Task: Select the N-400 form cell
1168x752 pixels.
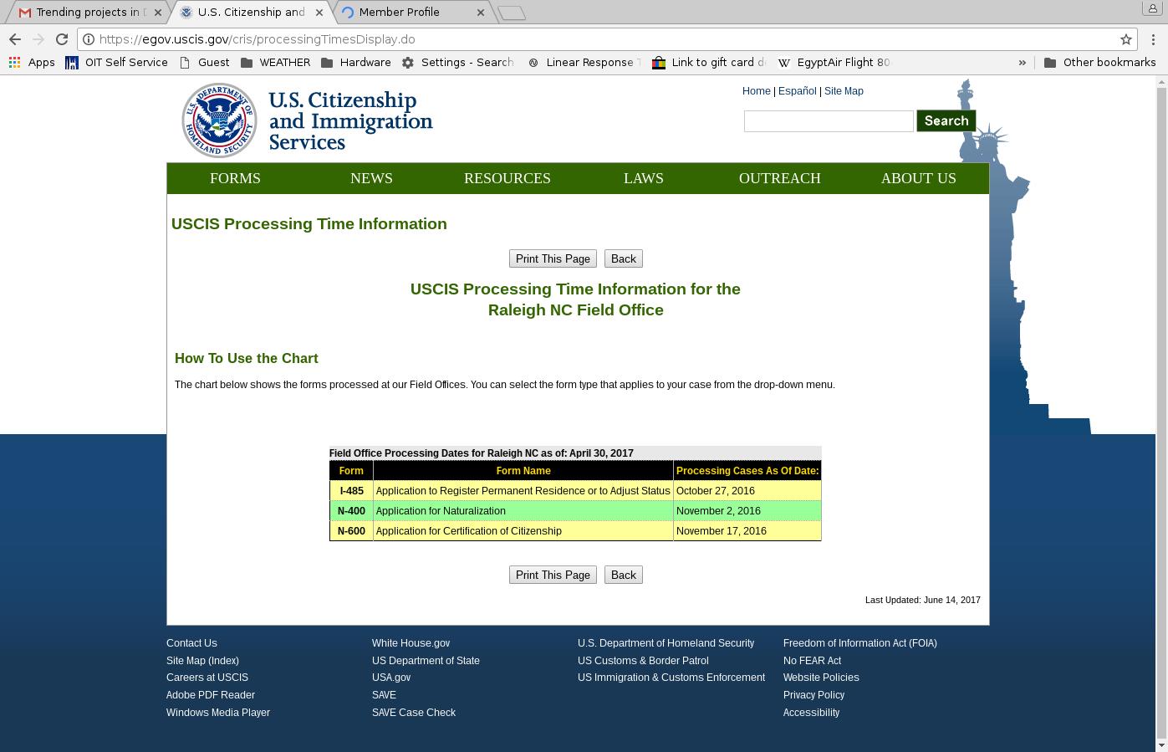Action: (351, 511)
